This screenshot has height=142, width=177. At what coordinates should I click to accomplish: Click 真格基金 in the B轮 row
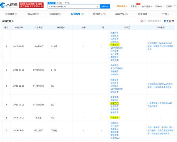[114, 109]
